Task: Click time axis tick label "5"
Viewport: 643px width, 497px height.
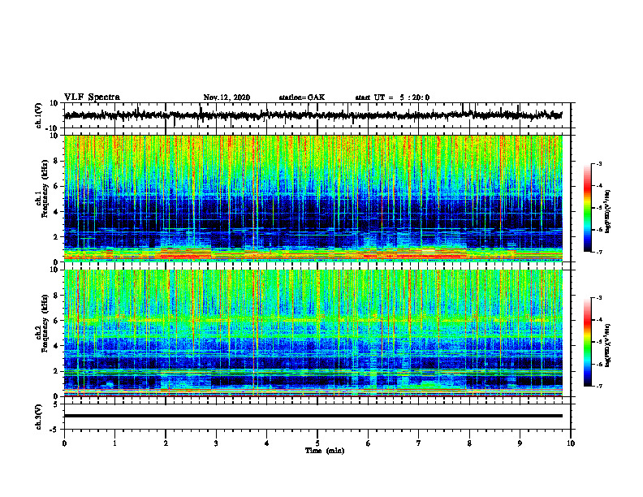Action: 317,443
